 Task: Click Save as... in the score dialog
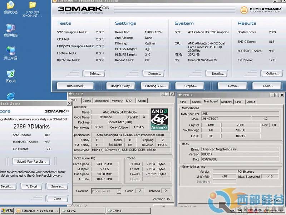(57, 186)
